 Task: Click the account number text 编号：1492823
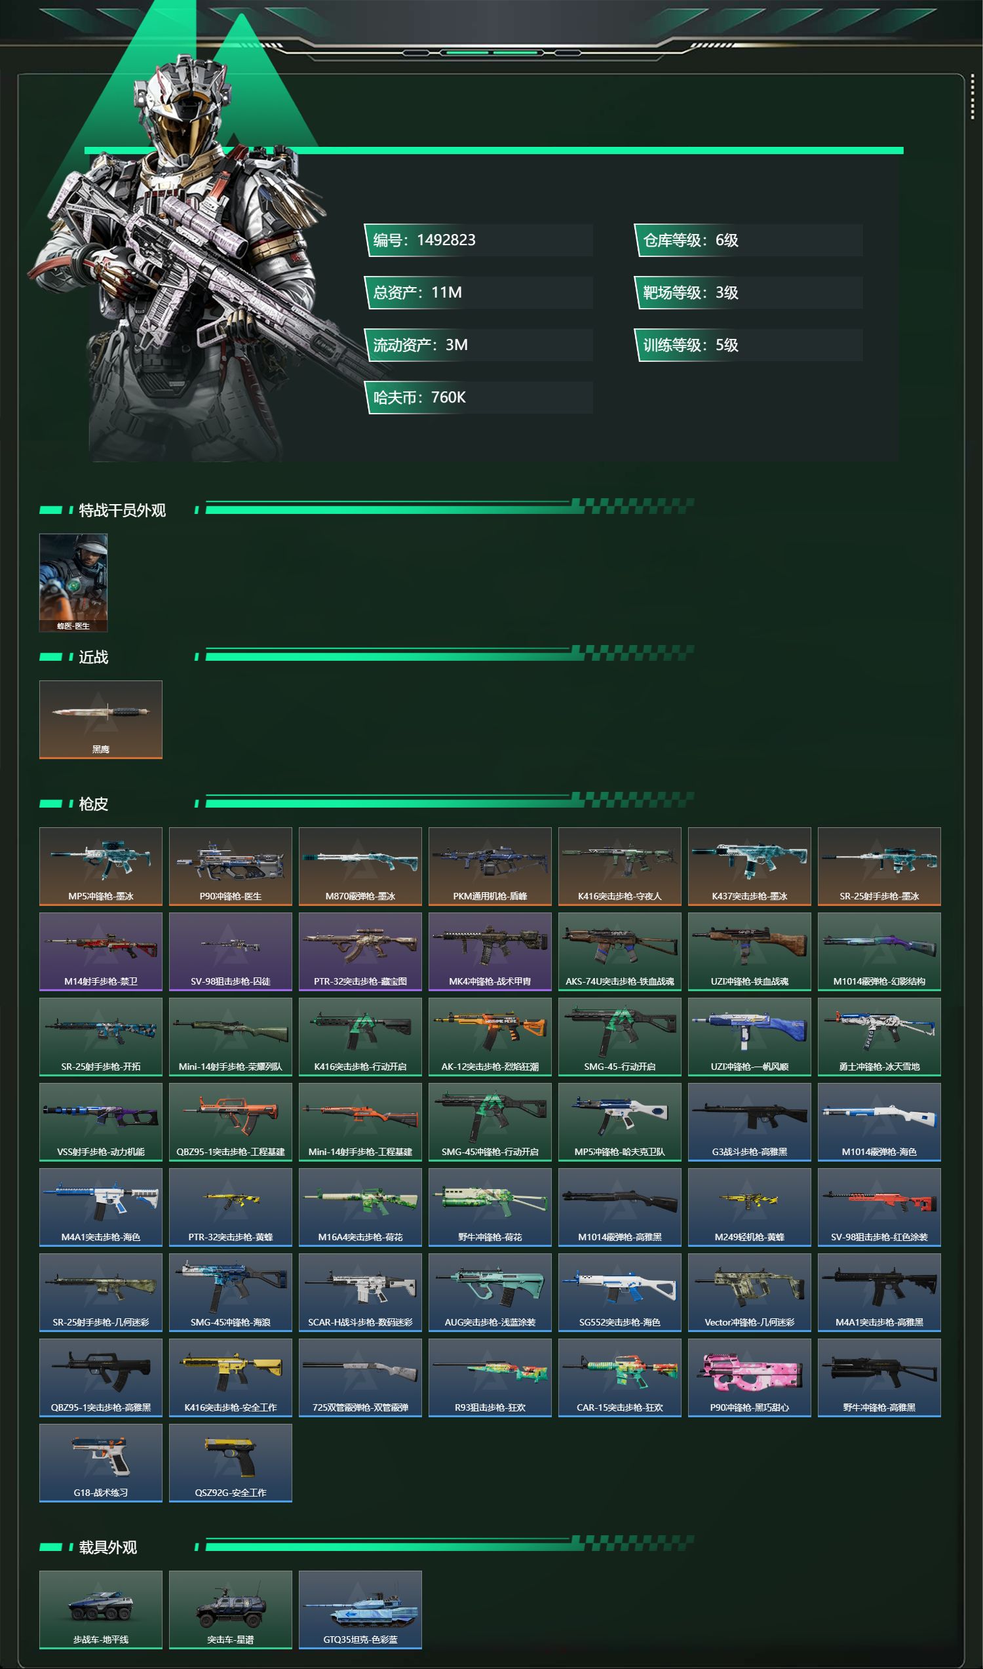tap(425, 240)
